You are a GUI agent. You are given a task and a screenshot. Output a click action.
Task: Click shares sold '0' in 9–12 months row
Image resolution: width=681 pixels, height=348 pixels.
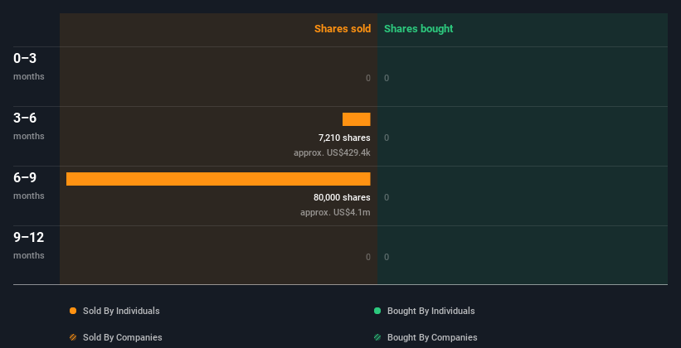tap(368, 257)
